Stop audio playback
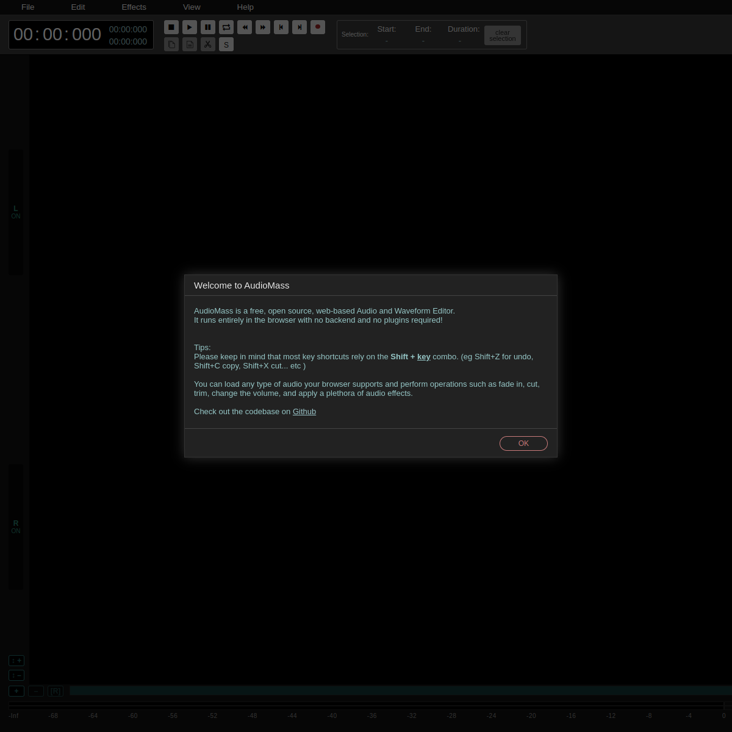732x732 pixels. click(x=171, y=27)
